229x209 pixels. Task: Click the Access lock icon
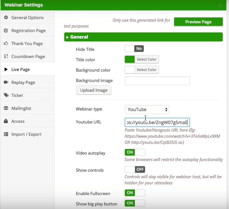tap(6, 121)
